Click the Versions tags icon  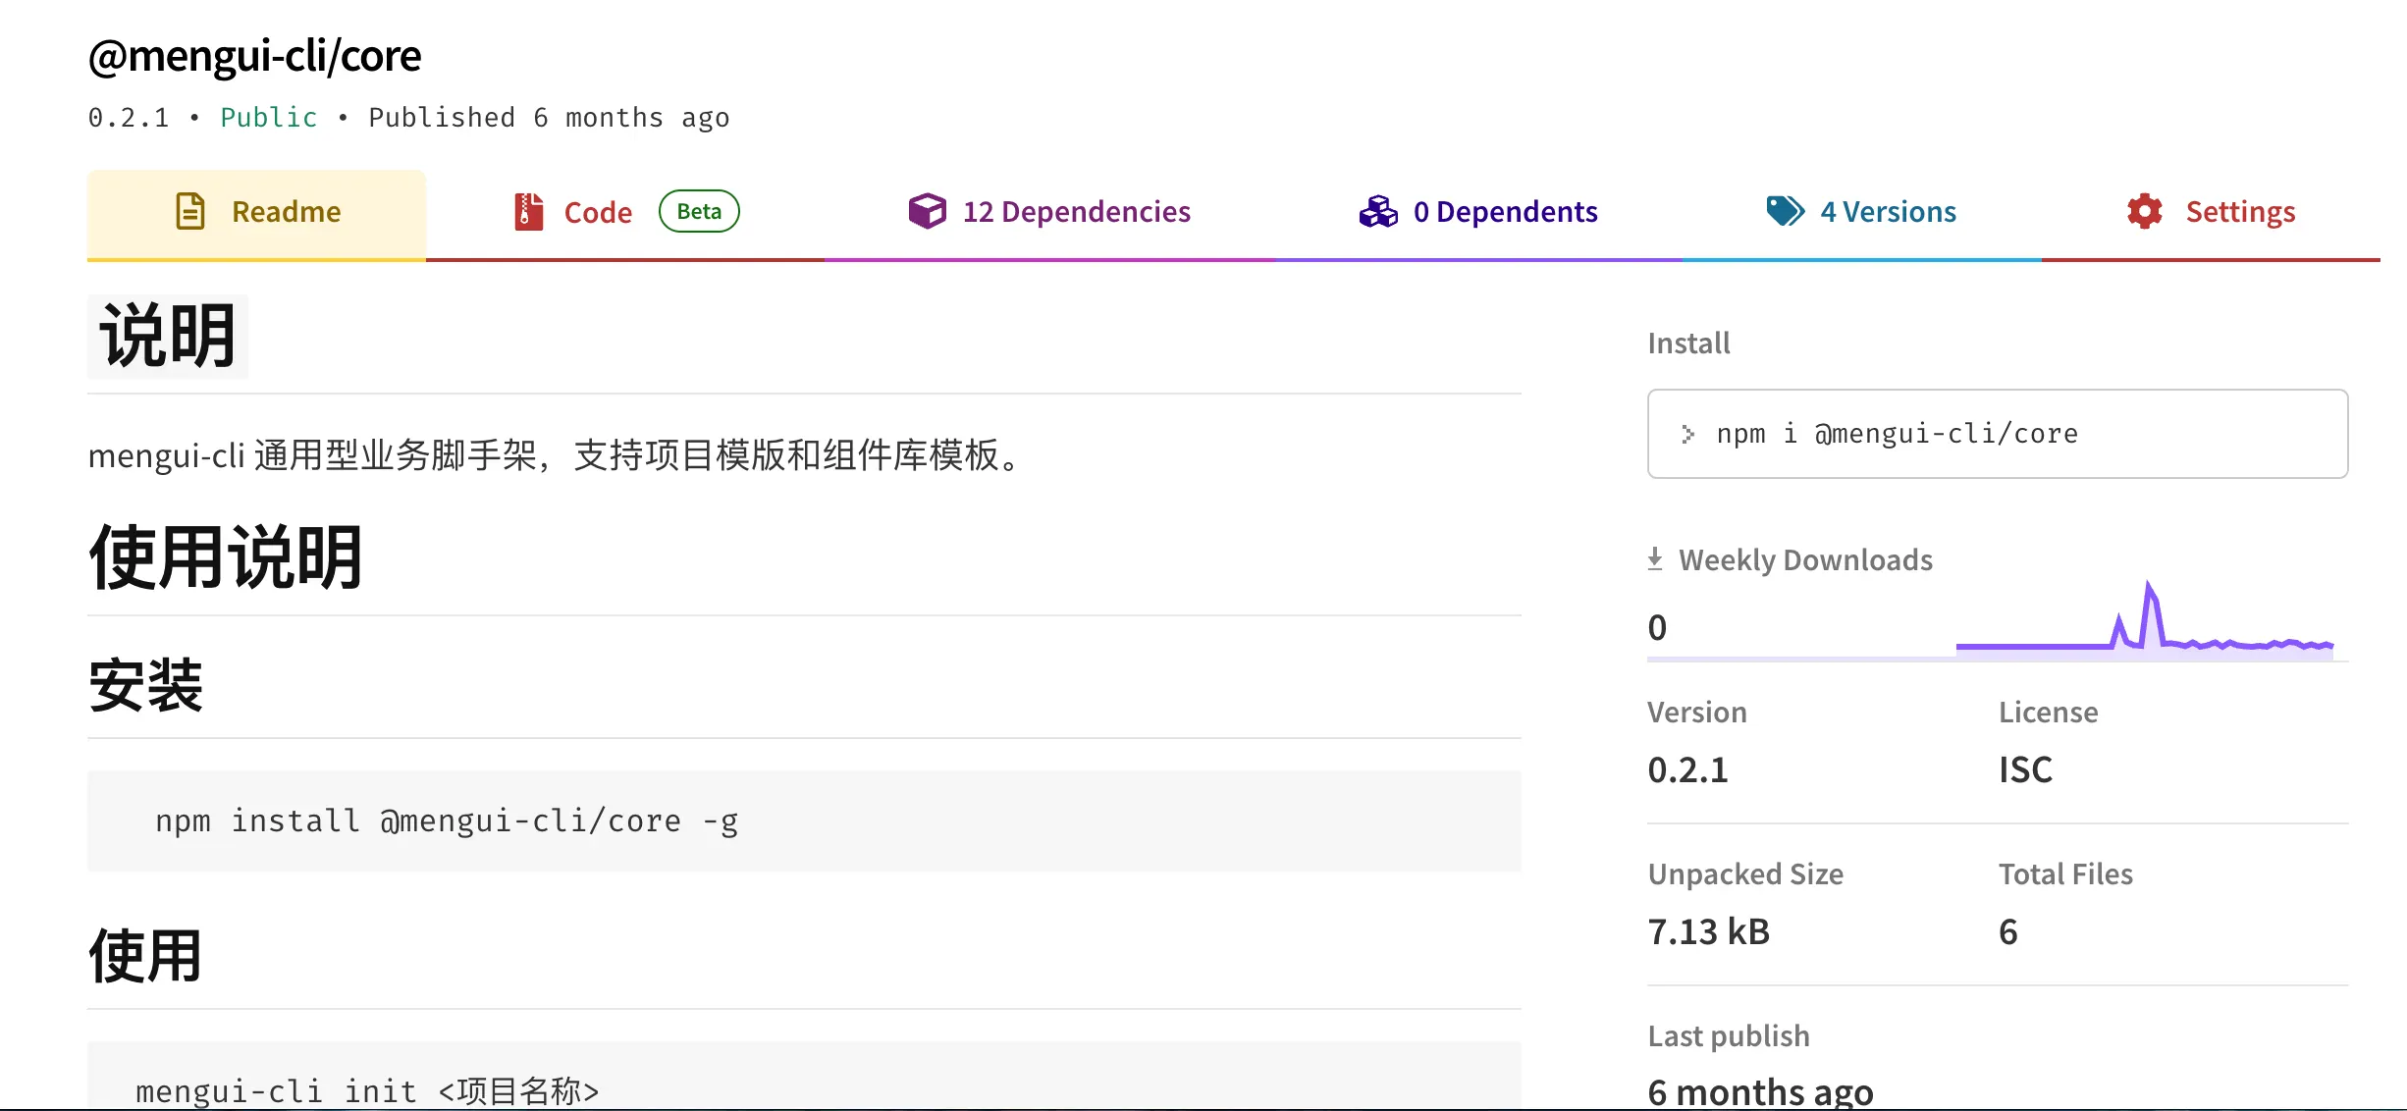coord(1785,211)
